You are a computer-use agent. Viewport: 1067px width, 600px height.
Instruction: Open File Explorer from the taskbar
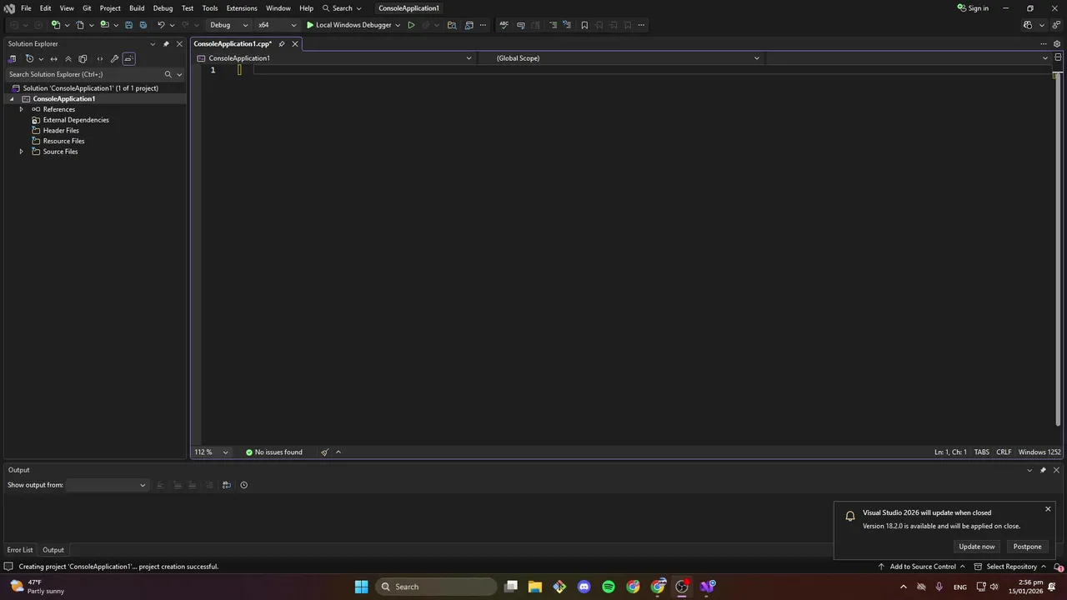[x=535, y=587]
